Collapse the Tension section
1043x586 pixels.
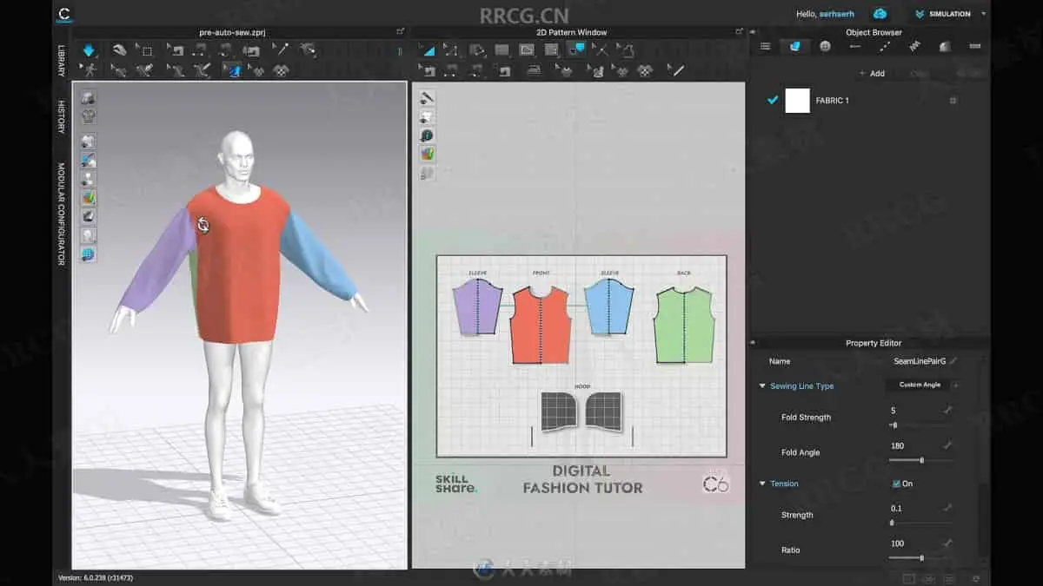pyautogui.click(x=762, y=484)
